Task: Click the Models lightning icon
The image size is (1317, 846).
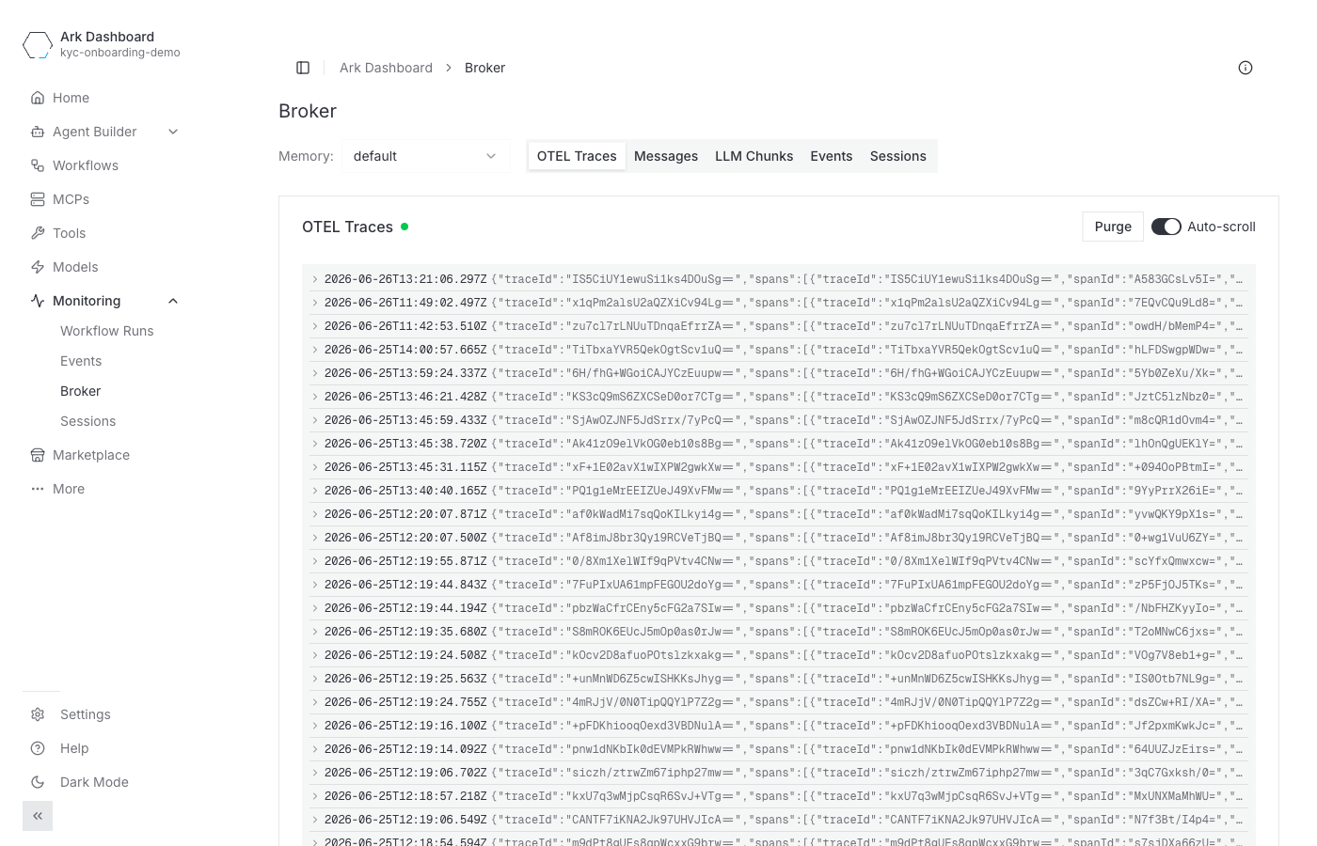Action: (x=38, y=267)
